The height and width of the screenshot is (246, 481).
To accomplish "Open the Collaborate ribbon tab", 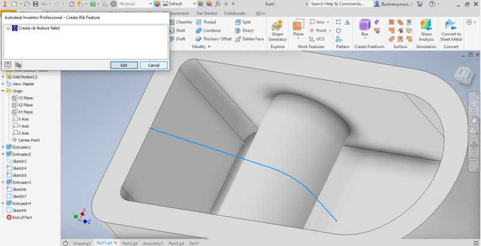I will pos(234,13).
